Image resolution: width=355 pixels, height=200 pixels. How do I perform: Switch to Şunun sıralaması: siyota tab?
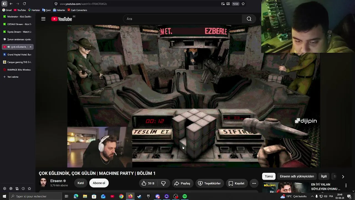click(x=17, y=39)
